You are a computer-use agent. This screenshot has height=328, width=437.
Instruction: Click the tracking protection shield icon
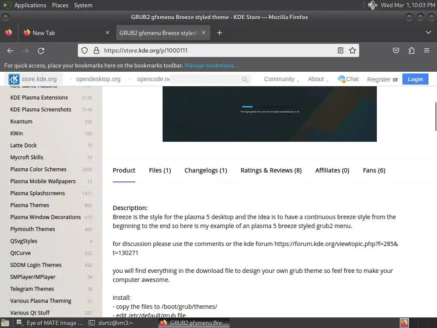click(84, 50)
